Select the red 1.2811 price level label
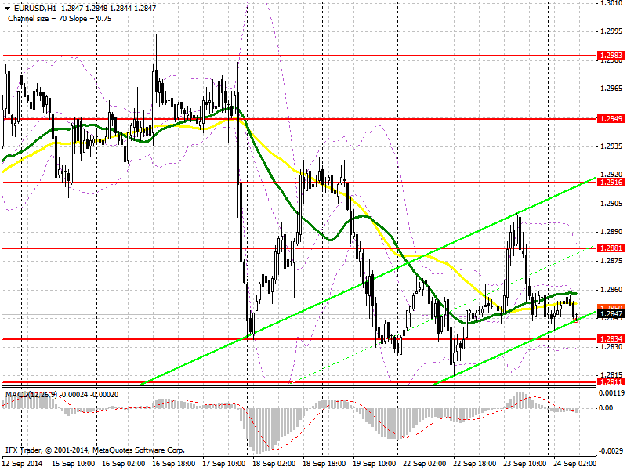 click(611, 382)
